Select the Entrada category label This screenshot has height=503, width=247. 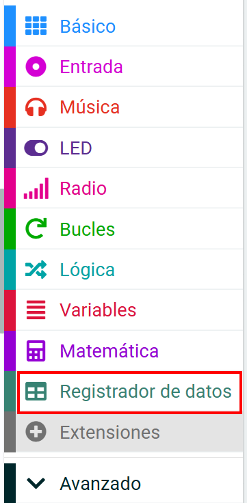point(91,67)
